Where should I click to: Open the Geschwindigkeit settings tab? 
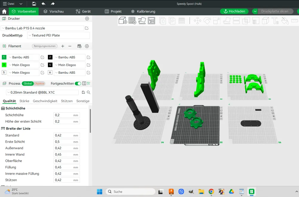coord(45,101)
